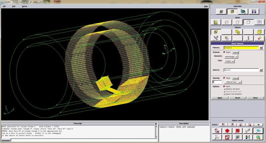Viewport: 266px width, 143px height.
Task: Open the File menu
Action: coord(4,6)
